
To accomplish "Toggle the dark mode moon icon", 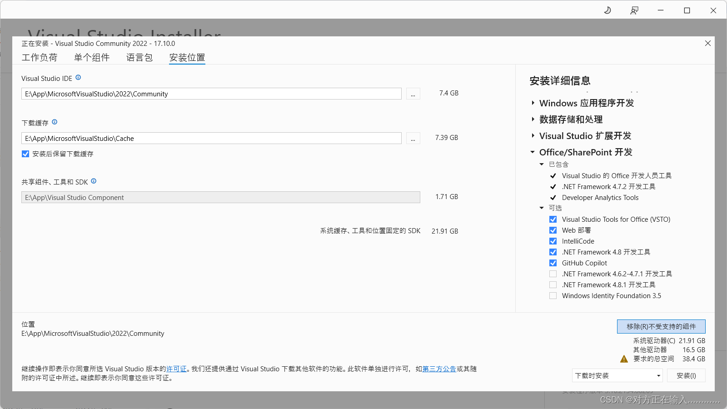I will [x=607, y=10].
